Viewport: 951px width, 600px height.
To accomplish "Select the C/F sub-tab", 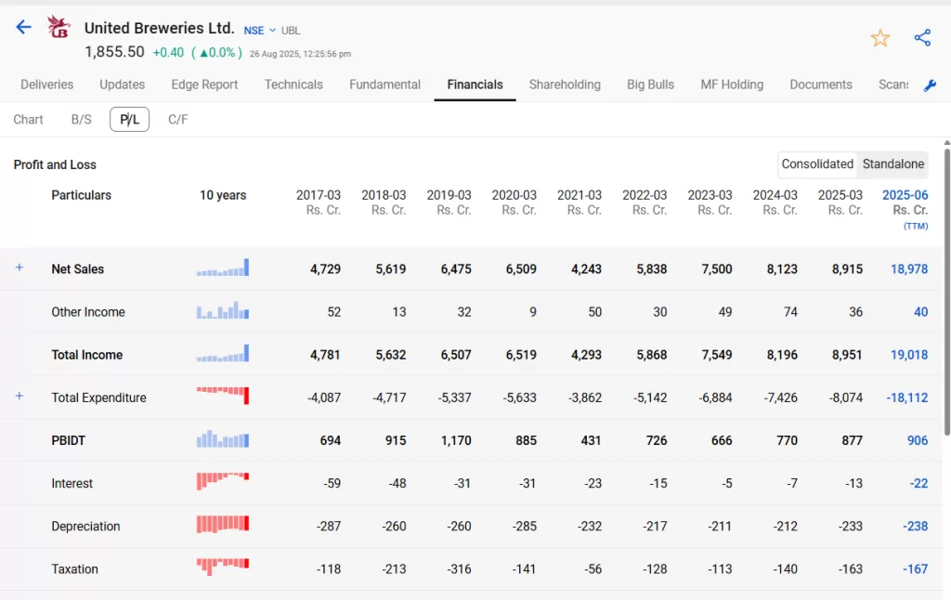I will pyautogui.click(x=177, y=120).
